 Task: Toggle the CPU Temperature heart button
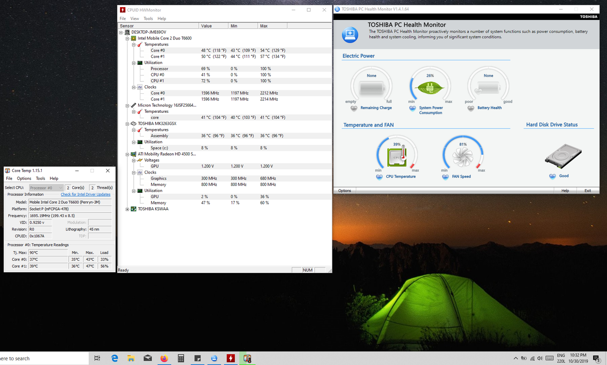pyautogui.click(x=379, y=177)
